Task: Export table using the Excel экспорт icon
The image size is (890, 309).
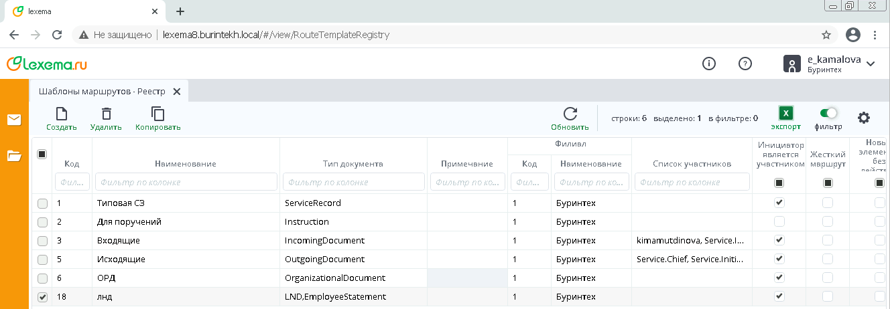Action: (785, 114)
